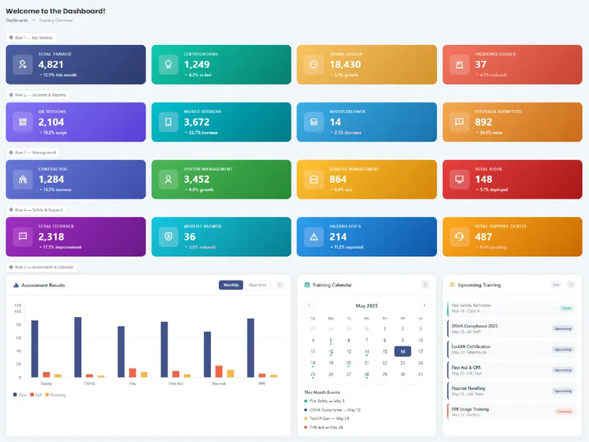Click the Whistleblower spy icon
Viewport: 589px width, 442px height.
[314, 122]
